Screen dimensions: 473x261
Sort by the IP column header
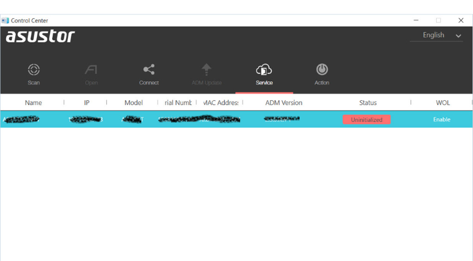point(87,103)
